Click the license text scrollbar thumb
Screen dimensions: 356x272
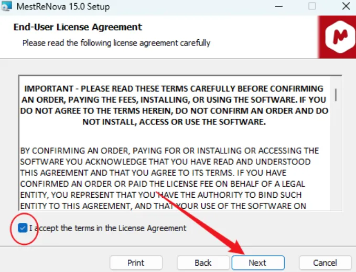[336, 95]
